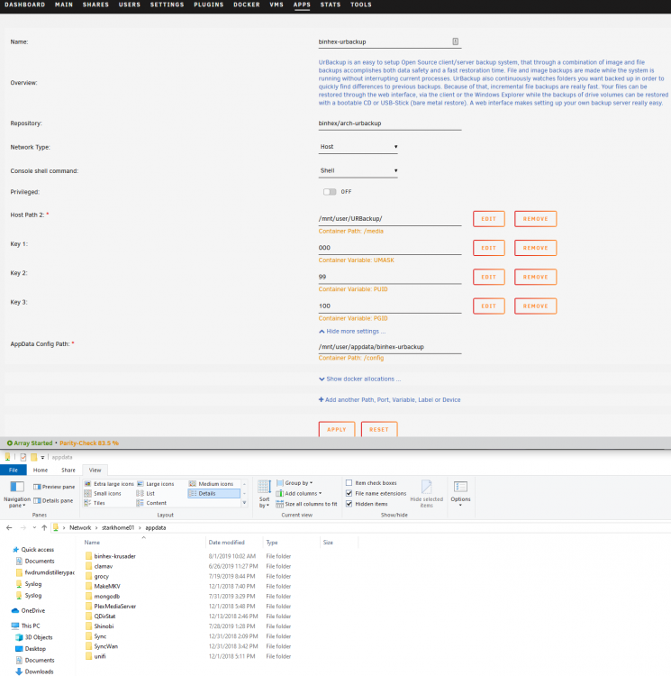The image size is (671, 676).
Task: Choose Medium icons layout
Action: (x=211, y=484)
